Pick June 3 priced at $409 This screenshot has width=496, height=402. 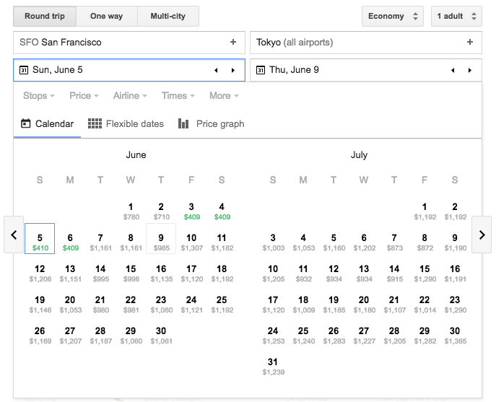[191, 211]
